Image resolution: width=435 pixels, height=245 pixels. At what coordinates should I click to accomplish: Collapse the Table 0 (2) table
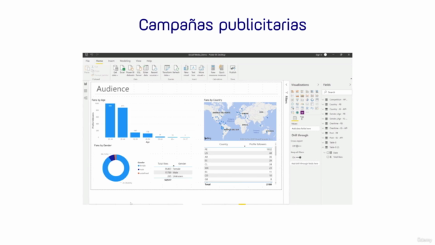click(x=323, y=147)
